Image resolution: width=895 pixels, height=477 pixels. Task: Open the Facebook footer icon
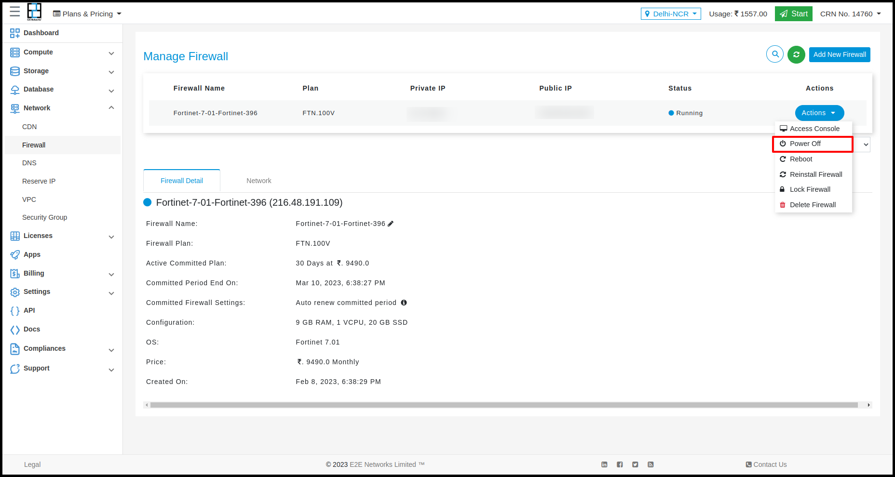[x=620, y=464]
